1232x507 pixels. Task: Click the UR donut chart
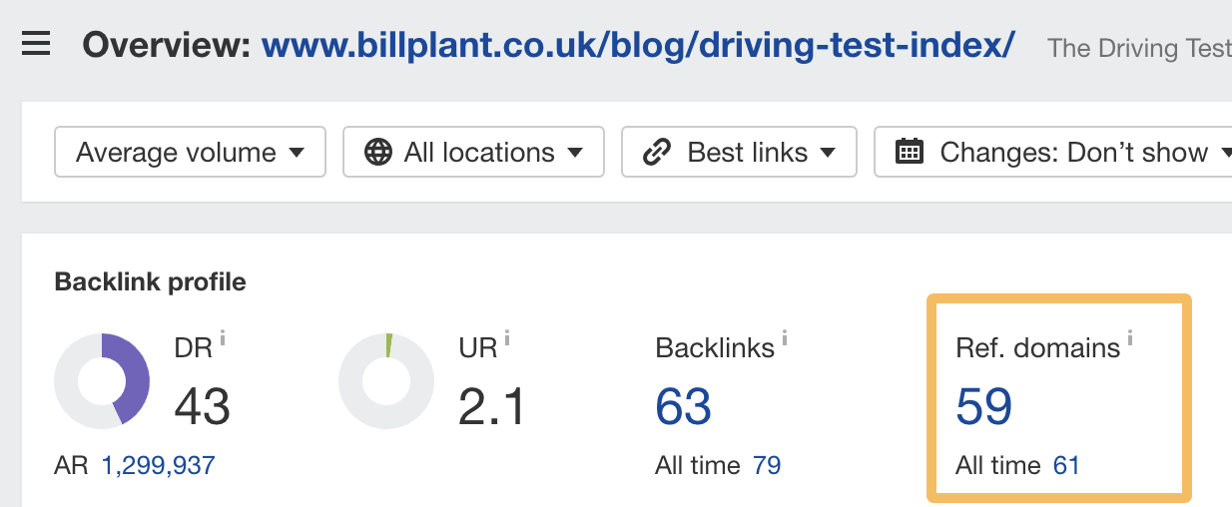(x=386, y=381)
